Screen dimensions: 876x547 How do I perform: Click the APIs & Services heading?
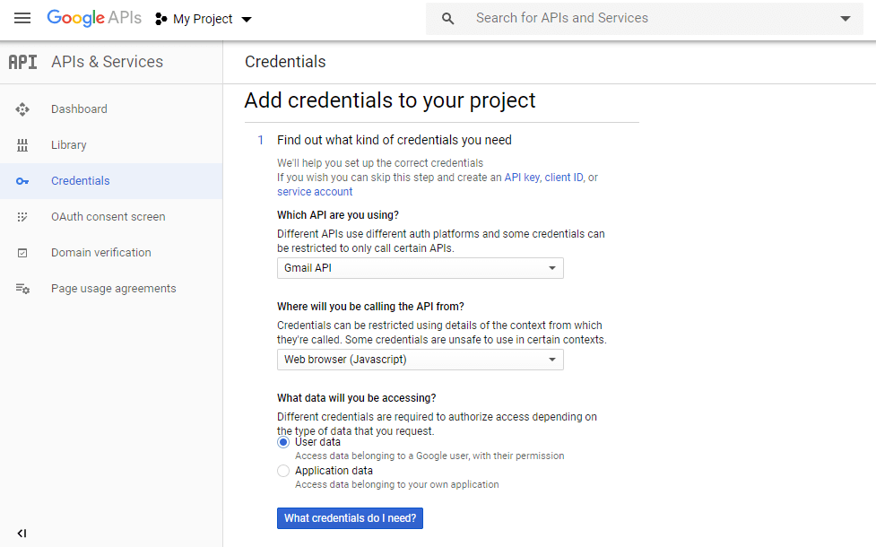point(108,62)
